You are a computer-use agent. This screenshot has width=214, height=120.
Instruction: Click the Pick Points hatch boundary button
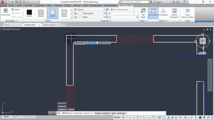click(x=5, y=12)
